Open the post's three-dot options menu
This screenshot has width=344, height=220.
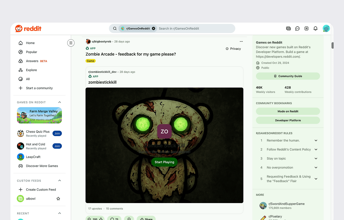[241, 41]
